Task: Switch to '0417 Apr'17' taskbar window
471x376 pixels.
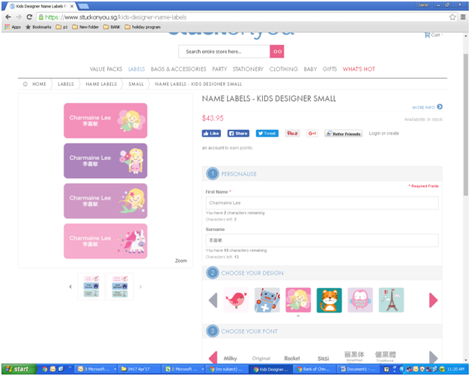Action: tap(139, 369)
